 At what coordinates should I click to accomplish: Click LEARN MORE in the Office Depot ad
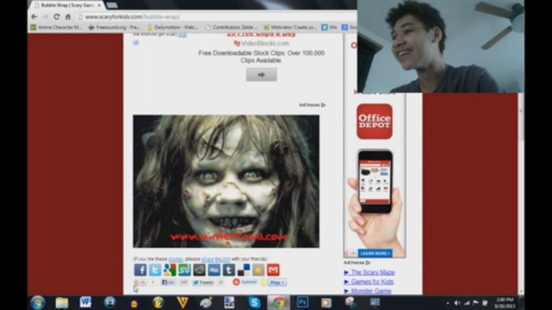[x=375, y=254]
